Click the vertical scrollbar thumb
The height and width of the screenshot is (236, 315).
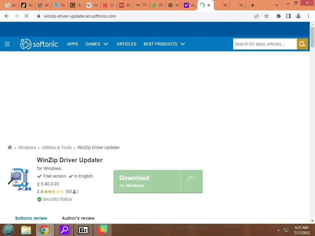coord(312,37)
